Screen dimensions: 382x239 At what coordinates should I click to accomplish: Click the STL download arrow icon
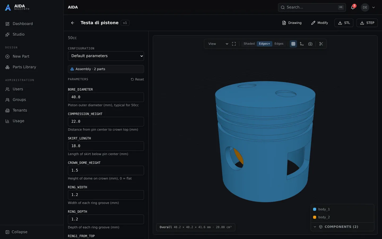340,23
